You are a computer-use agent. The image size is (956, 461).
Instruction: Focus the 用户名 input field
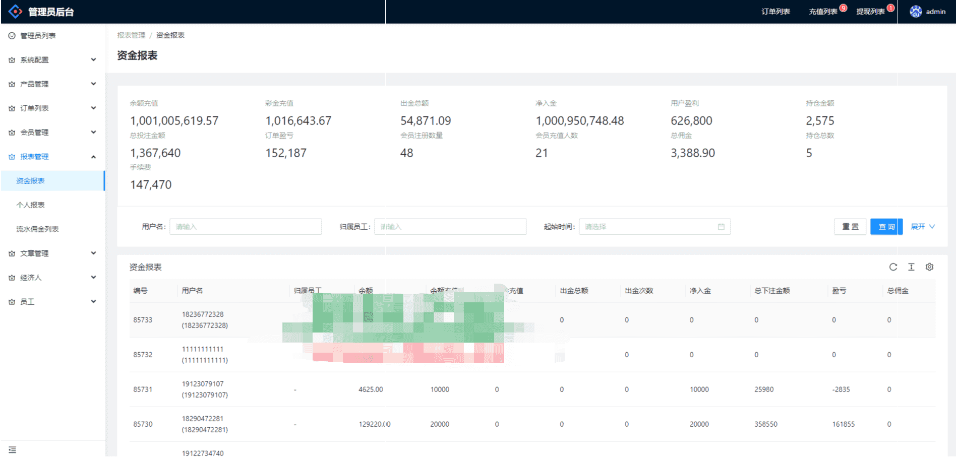click(x=246, y=227)
